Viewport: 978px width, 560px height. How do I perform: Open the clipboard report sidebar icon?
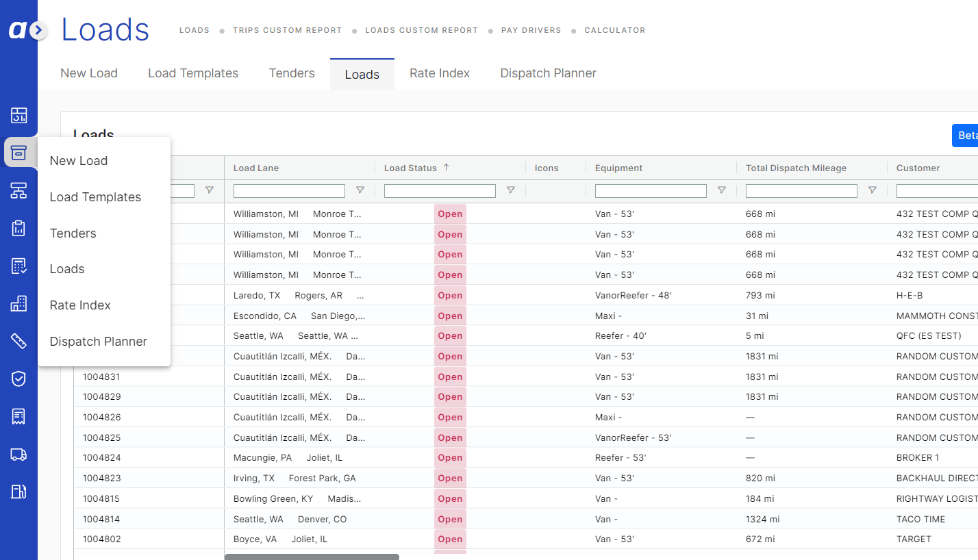click(18, 228)
